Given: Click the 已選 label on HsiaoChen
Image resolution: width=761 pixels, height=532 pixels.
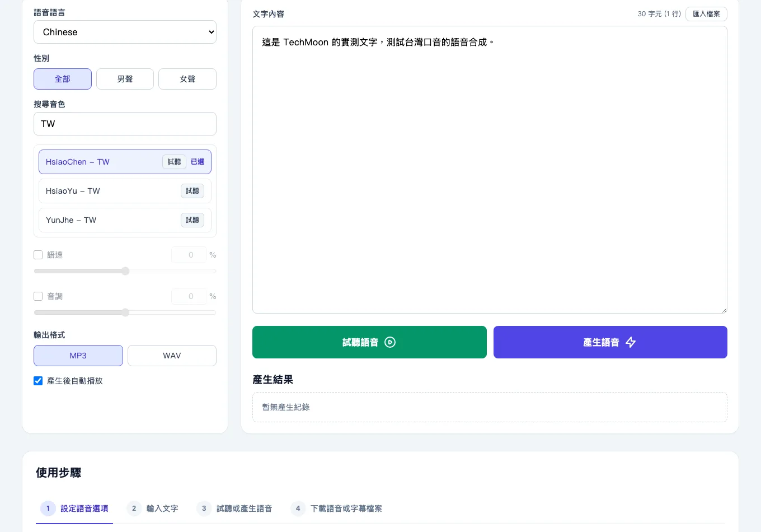Looking at the screenshot, I should pos(198,162).
